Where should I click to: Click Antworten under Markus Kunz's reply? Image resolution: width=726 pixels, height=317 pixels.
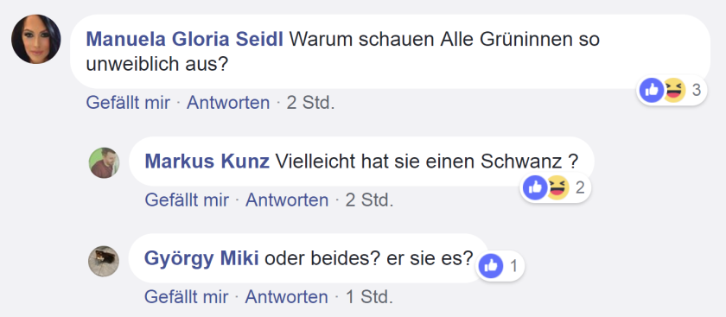(x=287, y=200)
